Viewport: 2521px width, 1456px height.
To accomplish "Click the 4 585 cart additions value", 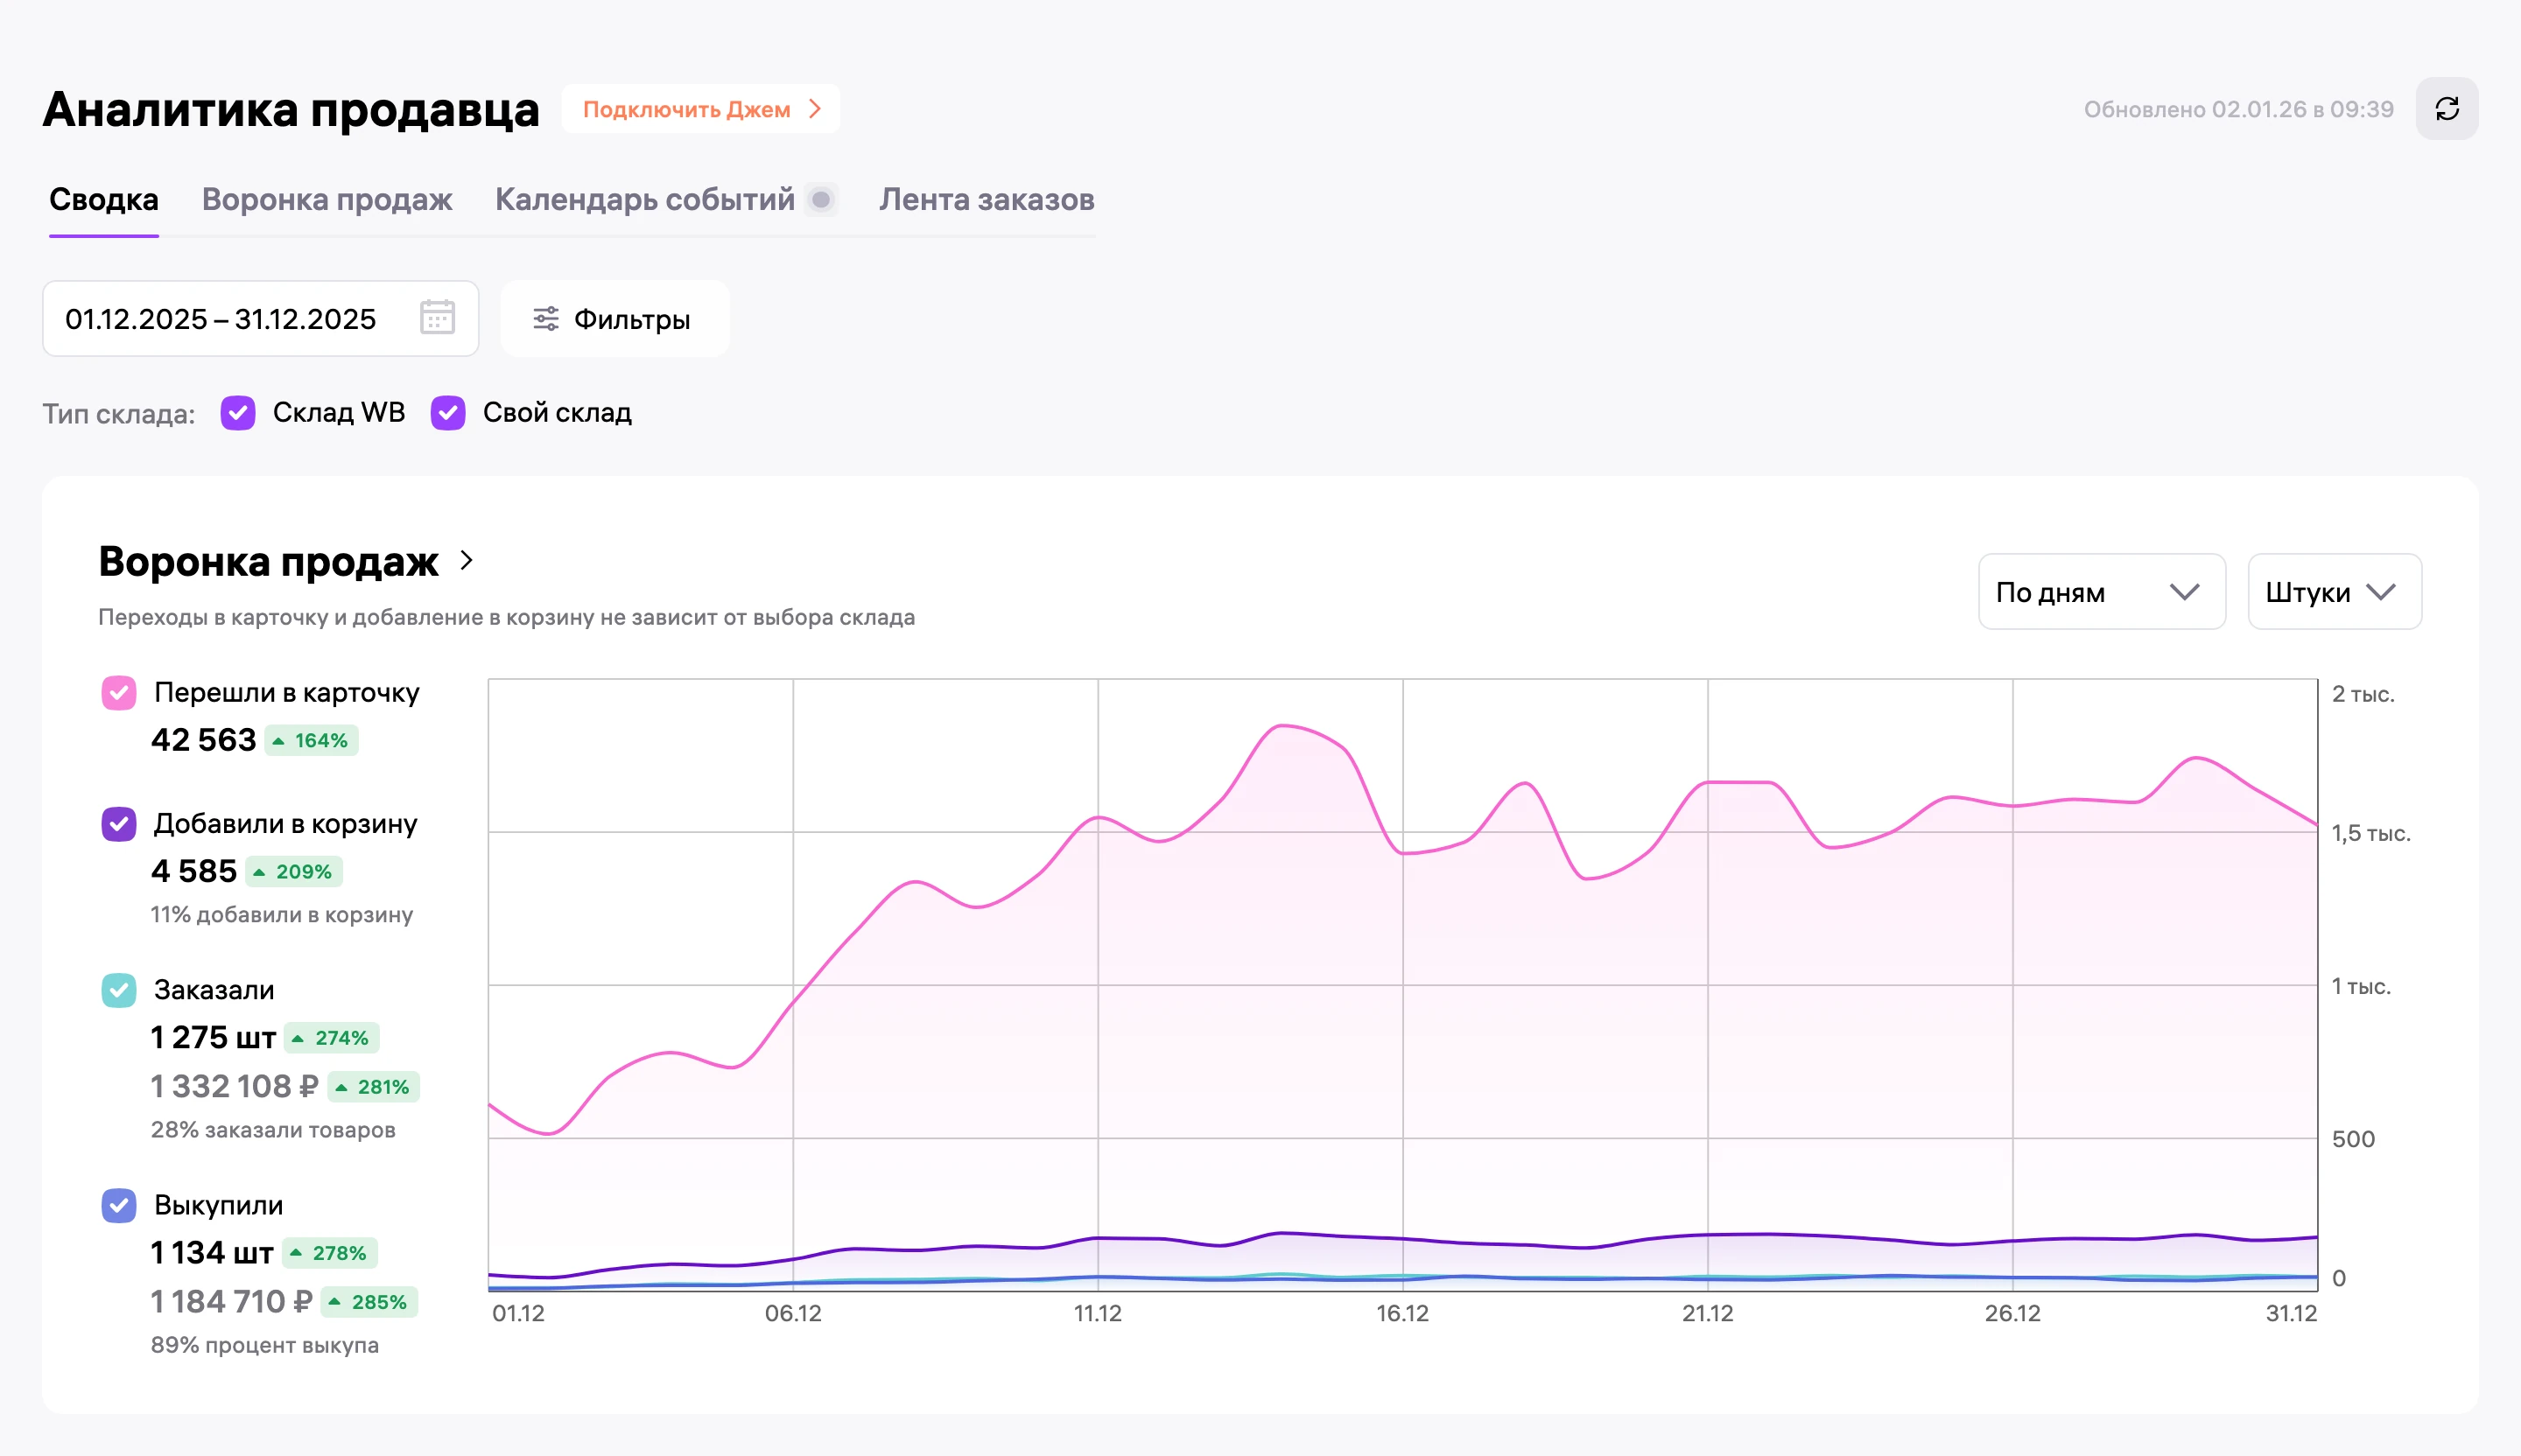I will click(x=194, y=871).
